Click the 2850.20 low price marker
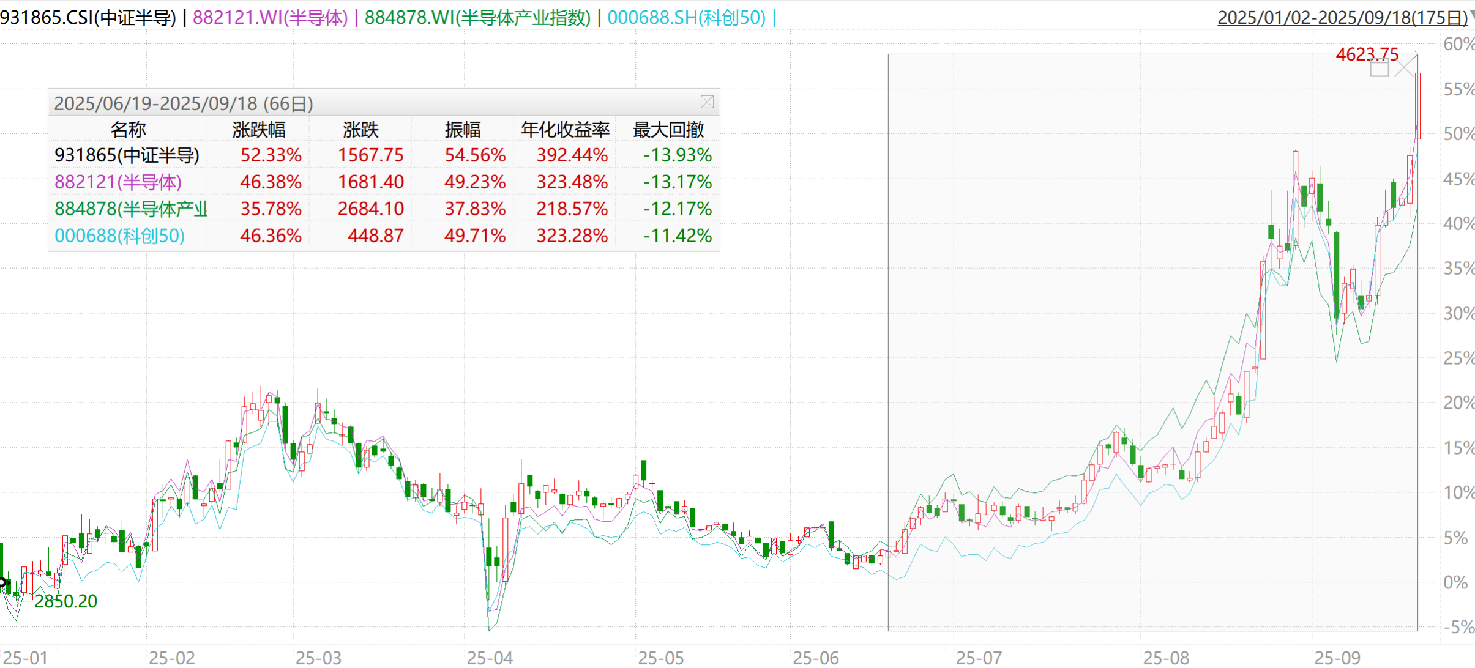Viewport: 1475px width, 668px height. pyautogui.click(x=66, y=601)
